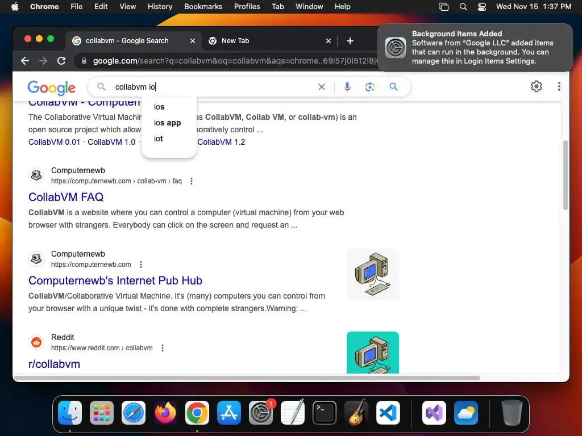Click the lock icon in the address bar
Viewport: 582px width, 436px height.
pos(84,61)
